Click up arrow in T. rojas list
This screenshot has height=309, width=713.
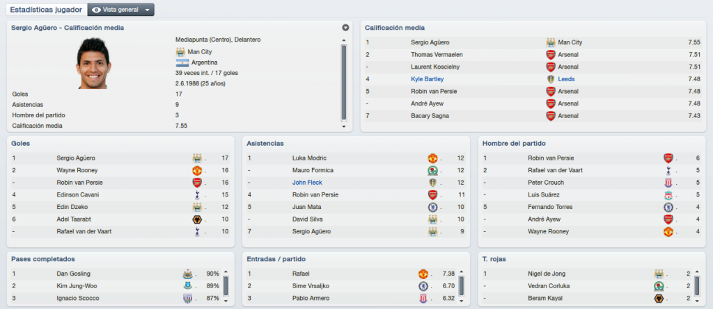tap(698, 272)
